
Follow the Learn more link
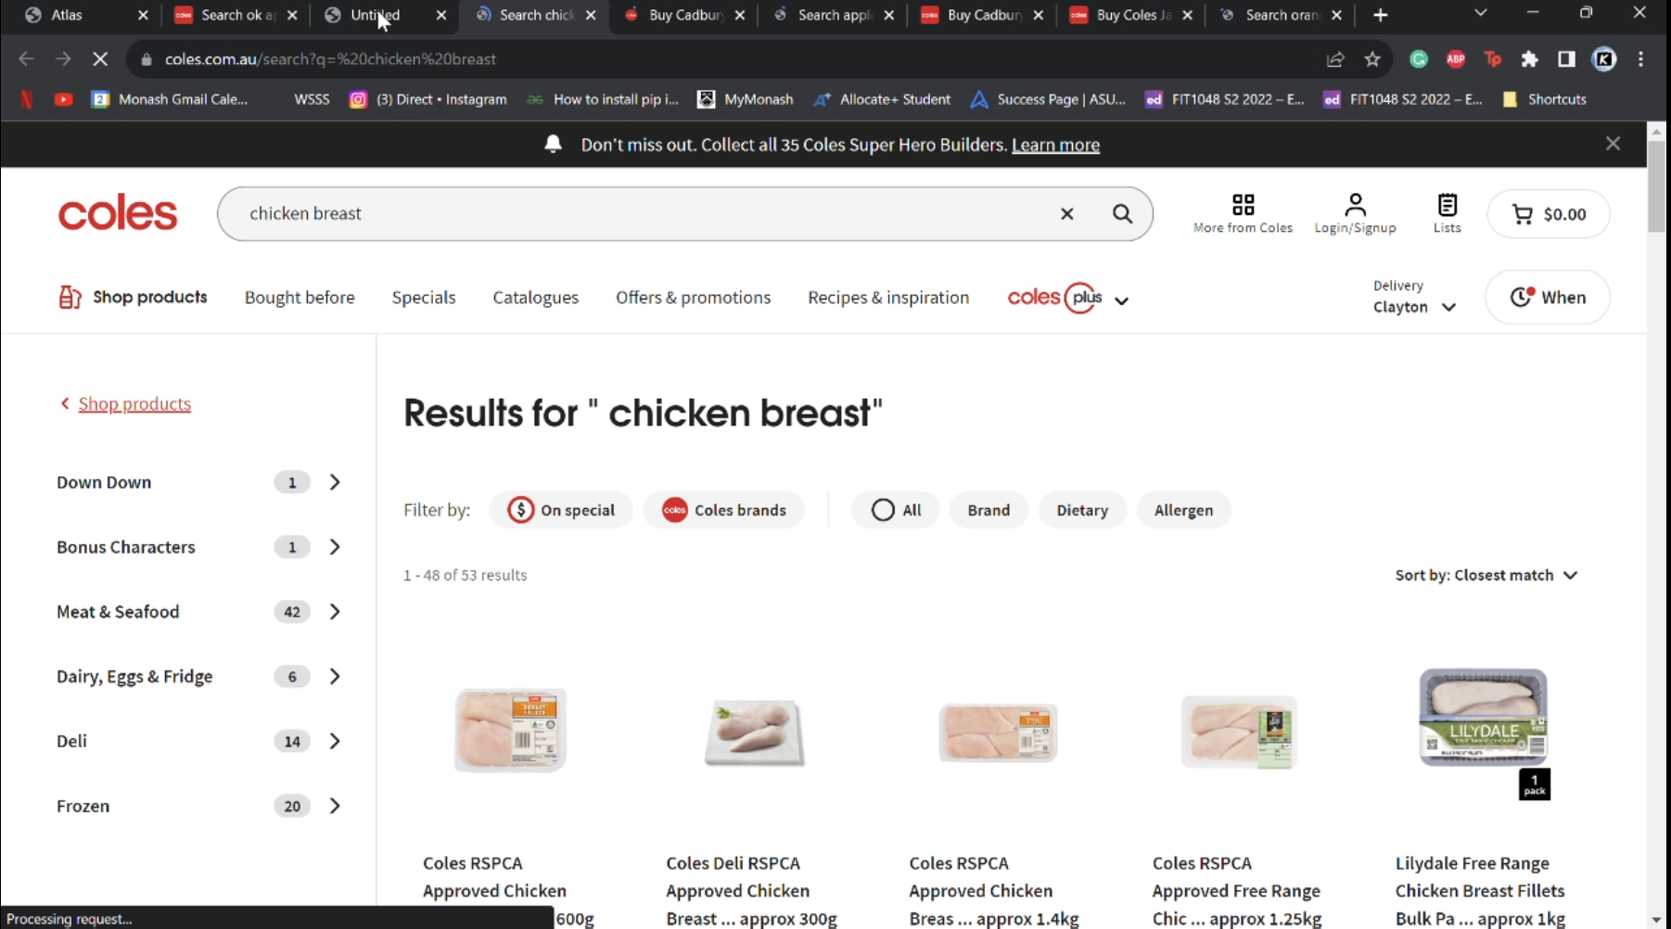[x=1055, y=145]
